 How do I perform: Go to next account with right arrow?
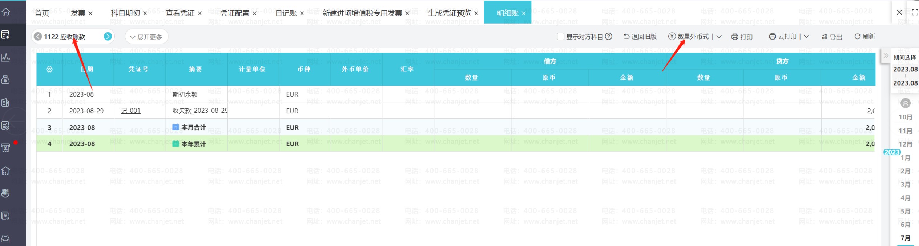click(x=108, y=36)
